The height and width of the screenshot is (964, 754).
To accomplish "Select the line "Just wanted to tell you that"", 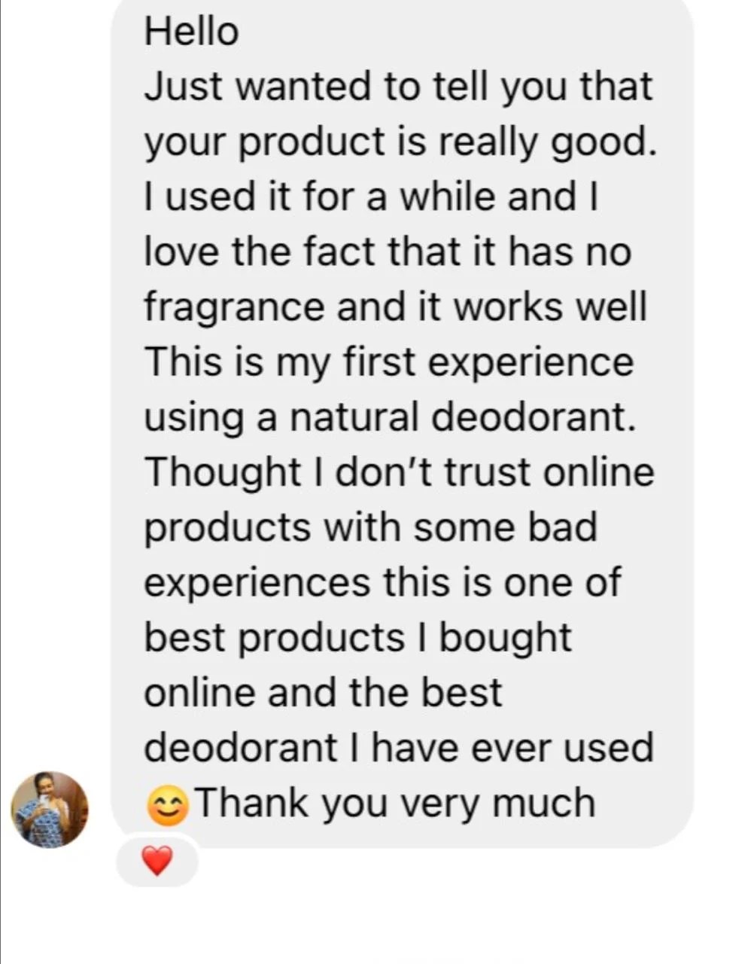I will point(398,87).
